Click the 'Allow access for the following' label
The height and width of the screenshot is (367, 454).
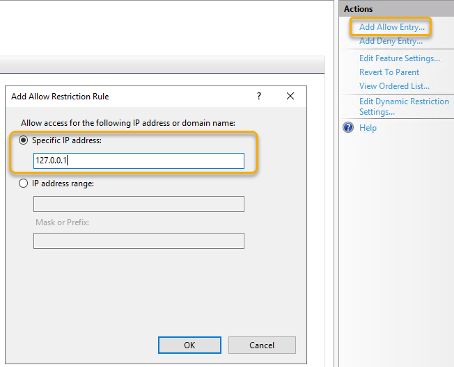(x=128, y=123)
